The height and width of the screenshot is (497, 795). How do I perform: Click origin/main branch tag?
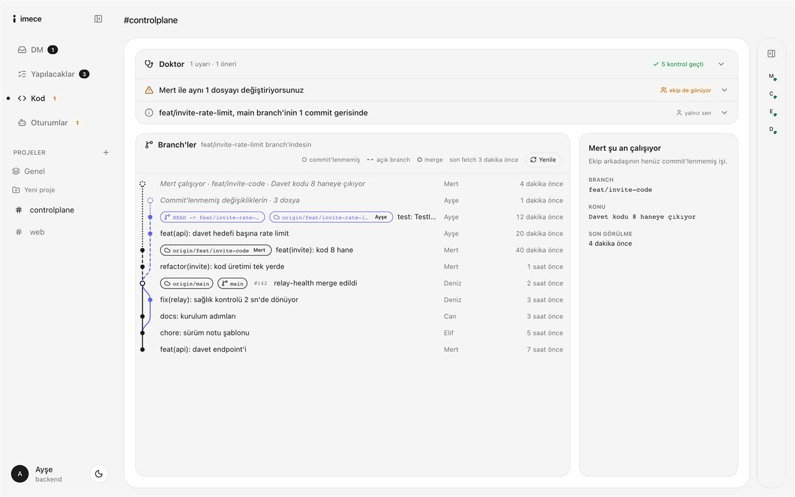coord(187,284)
